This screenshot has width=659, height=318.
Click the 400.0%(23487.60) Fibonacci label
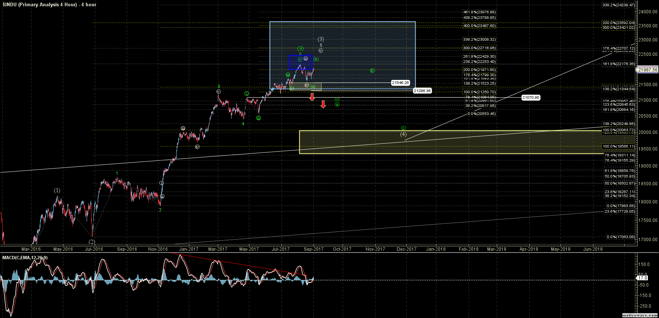(479, 26)
